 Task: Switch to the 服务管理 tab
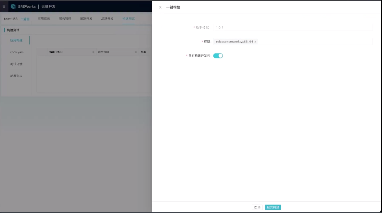tap(65, 19)
